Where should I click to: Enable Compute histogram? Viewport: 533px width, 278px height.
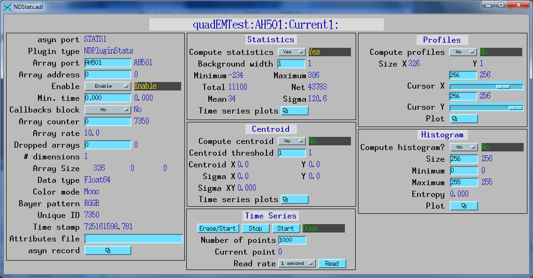click(x=463, y=147)
